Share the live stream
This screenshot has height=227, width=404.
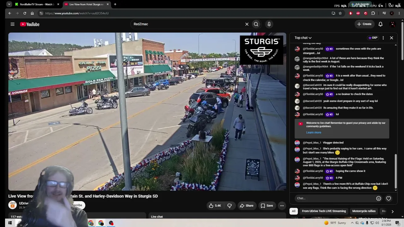[246, 206]
